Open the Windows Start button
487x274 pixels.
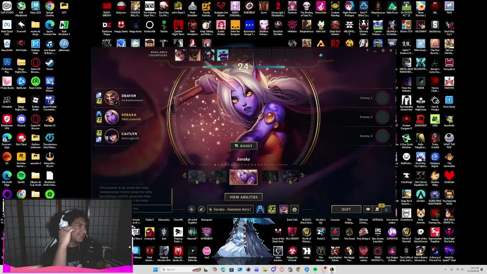pyautogui.click(x=155, y=269)
